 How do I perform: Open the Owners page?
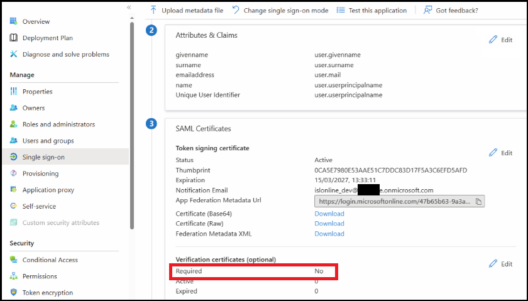coord(33,108)
